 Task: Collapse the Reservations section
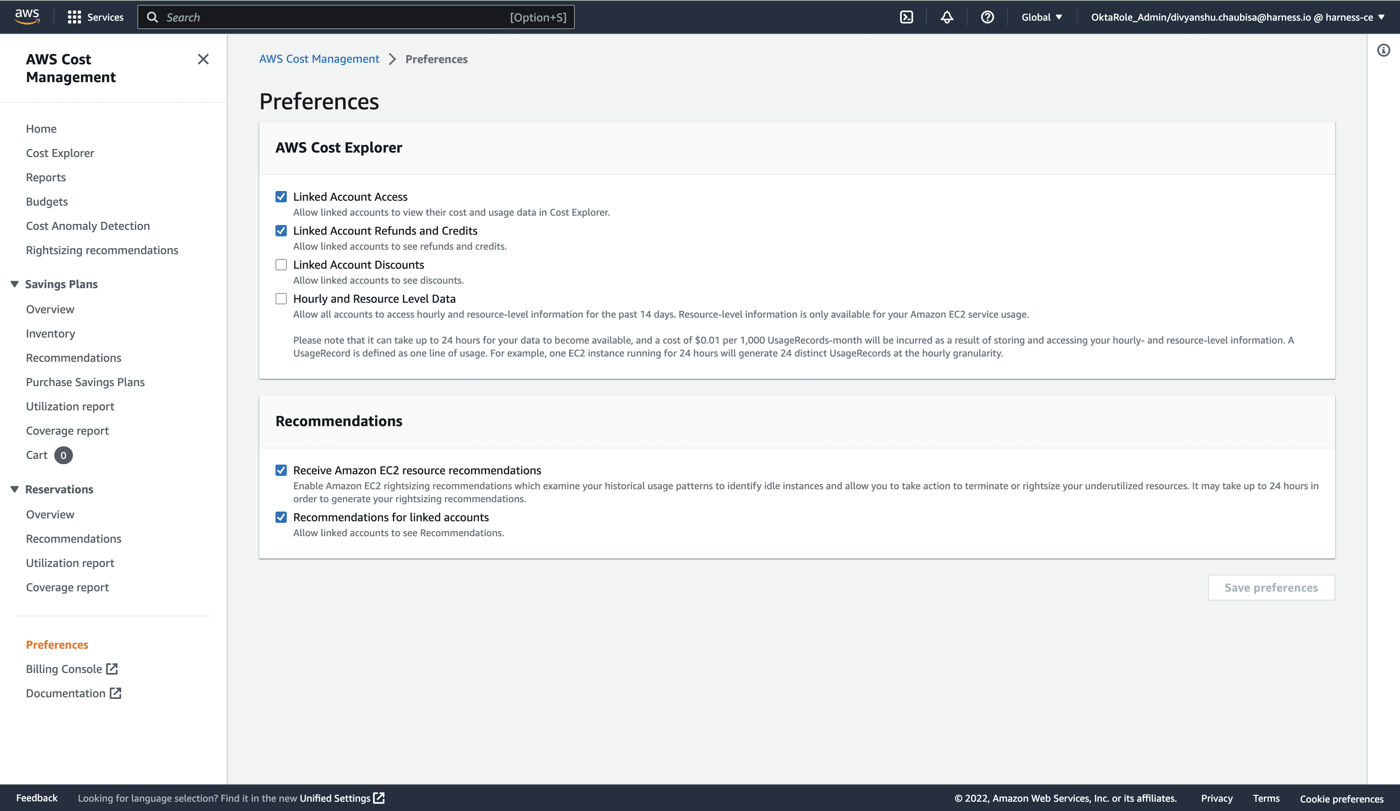(x=15, y=489)
